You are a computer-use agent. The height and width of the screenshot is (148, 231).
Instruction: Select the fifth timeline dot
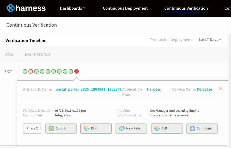pos(48,72)
